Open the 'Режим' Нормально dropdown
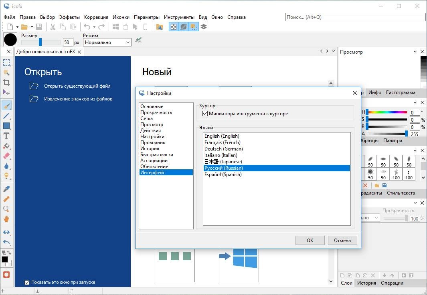This screenshot has height=295, width=427. (x=107, y=42)
